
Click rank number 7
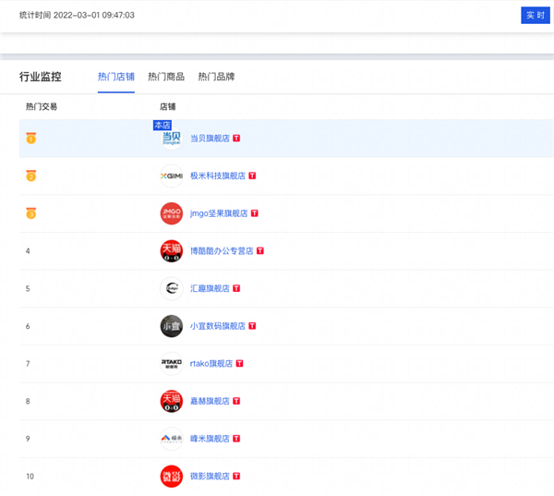coord(28,363)
